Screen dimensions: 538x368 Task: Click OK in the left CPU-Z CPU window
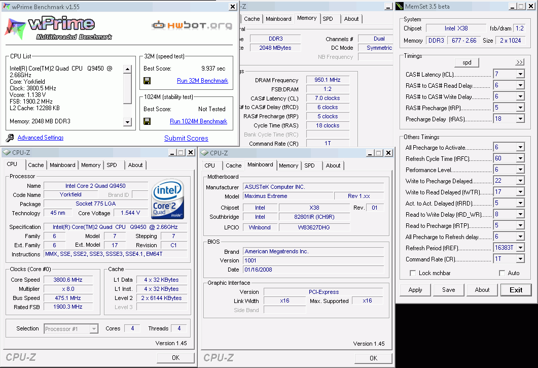pyautogui.click(x=175, y=358)
